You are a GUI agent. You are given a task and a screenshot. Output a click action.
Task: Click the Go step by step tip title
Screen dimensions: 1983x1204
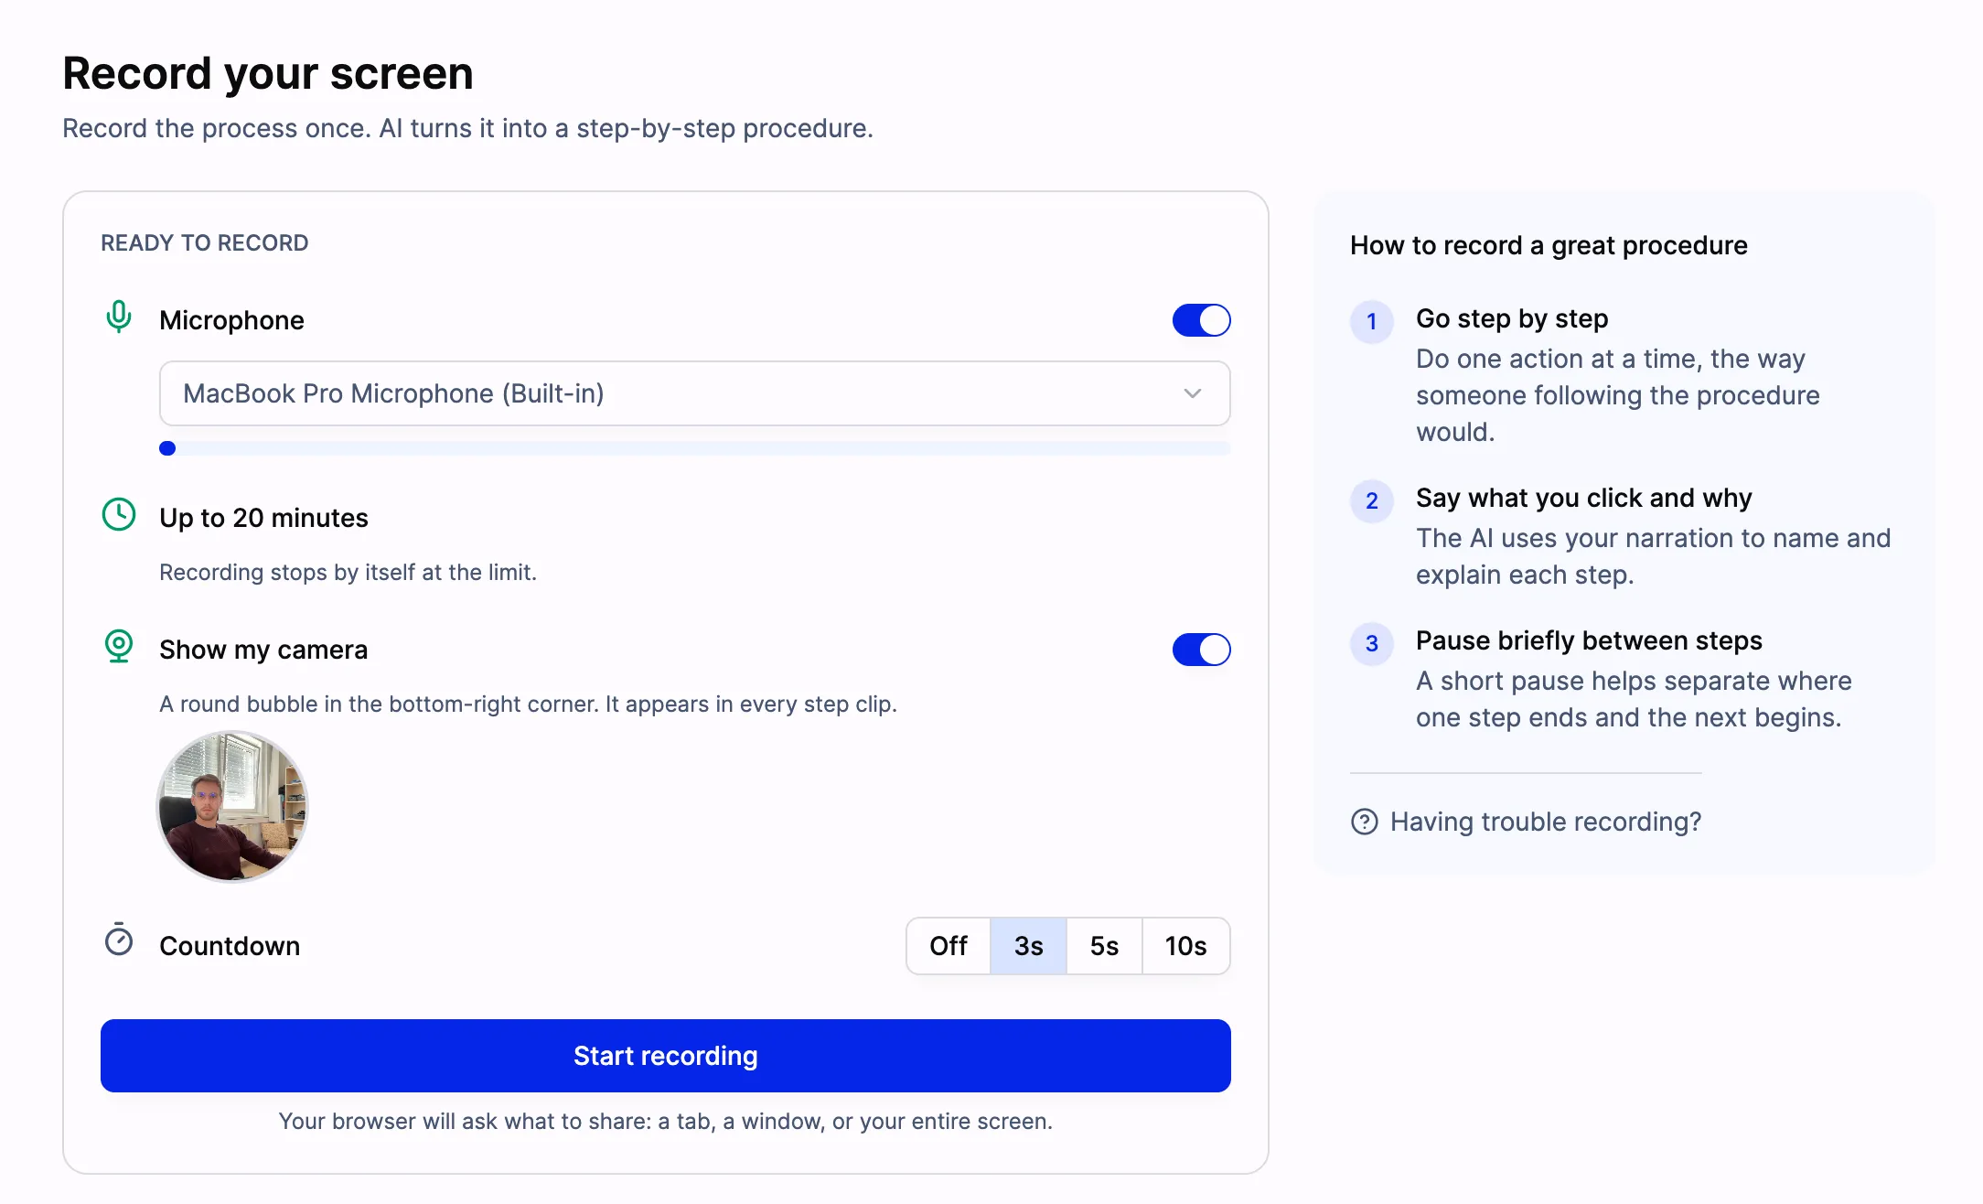coord(1512,318)
